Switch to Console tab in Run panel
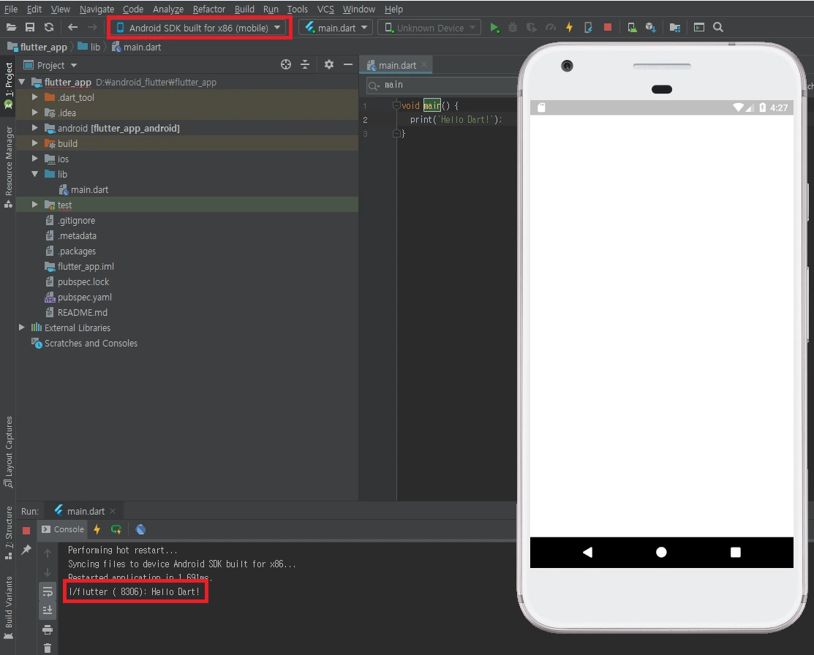Viewport: 814px width, 655px height. [x=63, y=529]
